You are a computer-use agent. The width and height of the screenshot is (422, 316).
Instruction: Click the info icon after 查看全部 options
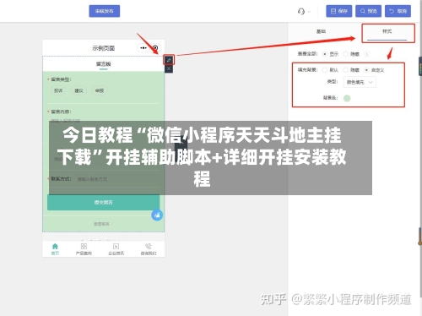tap(367, 54)
